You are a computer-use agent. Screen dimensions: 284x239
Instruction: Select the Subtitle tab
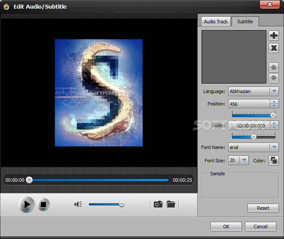pos(245,22)
